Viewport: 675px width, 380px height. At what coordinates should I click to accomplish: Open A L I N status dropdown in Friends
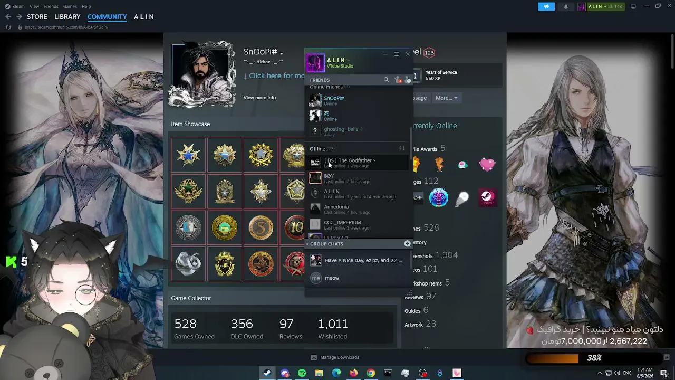click(x=349, y=60)
